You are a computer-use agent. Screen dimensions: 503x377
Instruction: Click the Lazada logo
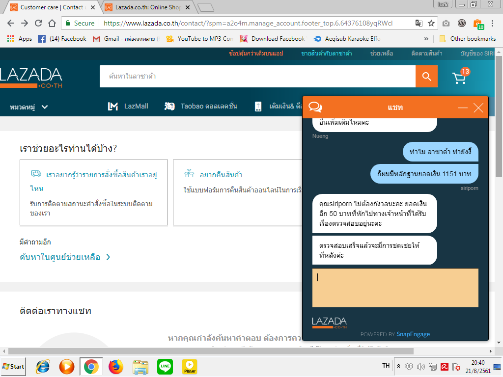click(31, 78)
